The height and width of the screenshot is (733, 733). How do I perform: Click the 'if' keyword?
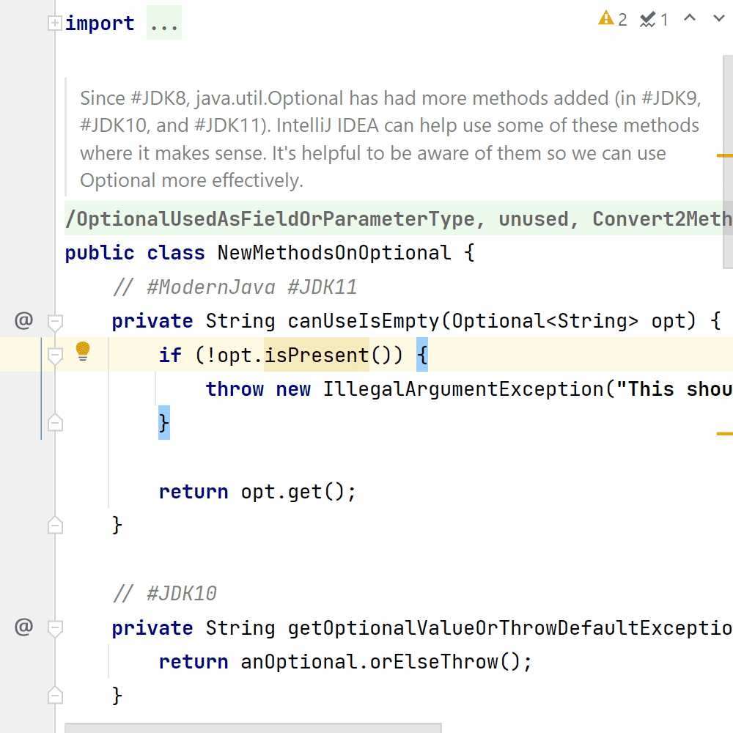[x=170, y=355]
